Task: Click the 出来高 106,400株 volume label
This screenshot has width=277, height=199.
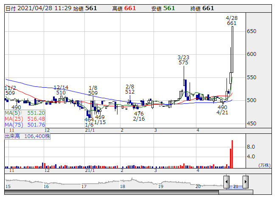Action: click(28, 136)
